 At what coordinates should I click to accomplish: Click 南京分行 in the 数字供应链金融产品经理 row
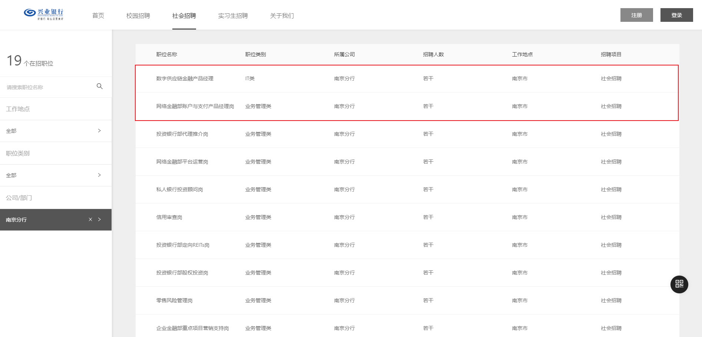click(x=344, y=78)
